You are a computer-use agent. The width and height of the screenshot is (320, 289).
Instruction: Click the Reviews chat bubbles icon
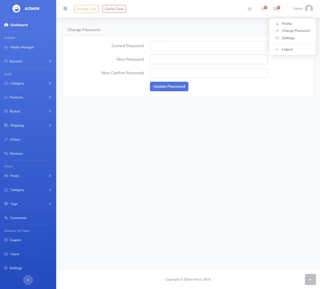[6, 153]
